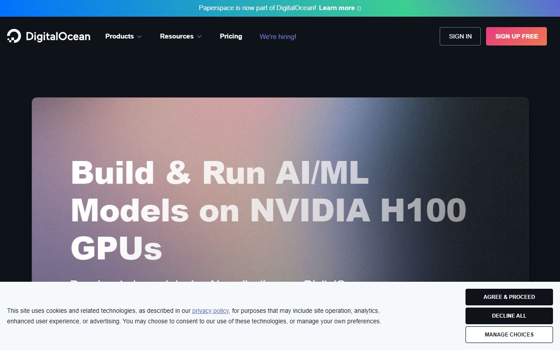Screen dimensions: 560x350
Task: Open the Resources menu
Action: (177, 36)
